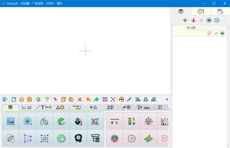This screenshot has width=230, height=148.
Task: Insert the red ellipses plot
Action: [164, 138]
